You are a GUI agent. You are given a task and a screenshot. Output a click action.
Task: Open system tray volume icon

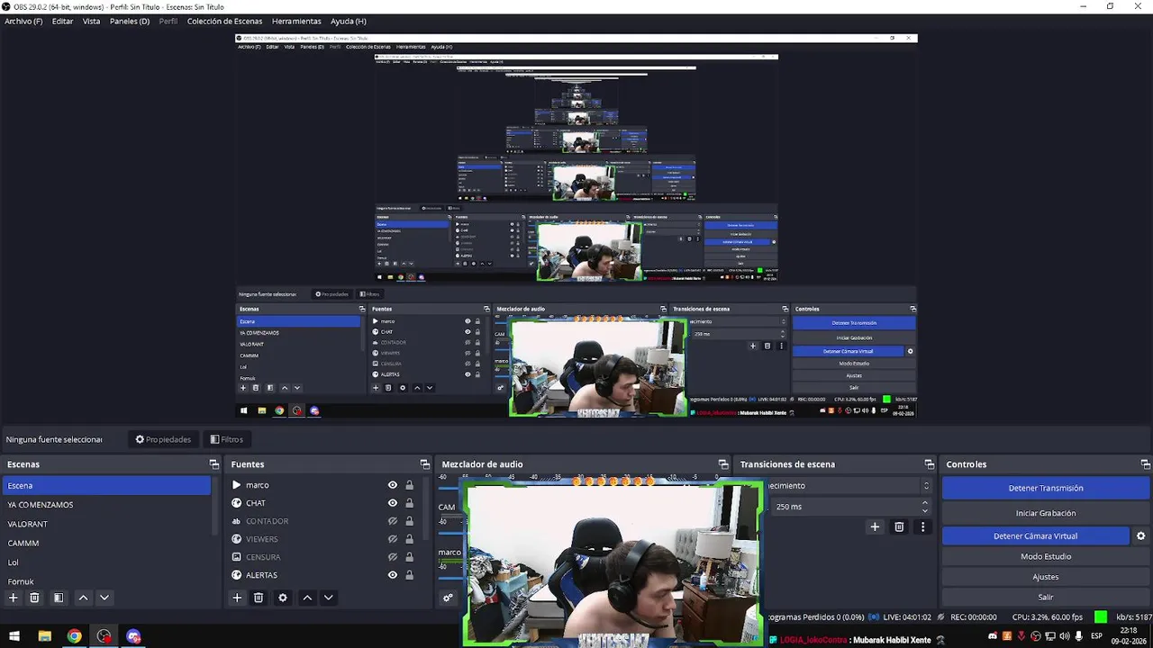click(x=1065, y=636)
